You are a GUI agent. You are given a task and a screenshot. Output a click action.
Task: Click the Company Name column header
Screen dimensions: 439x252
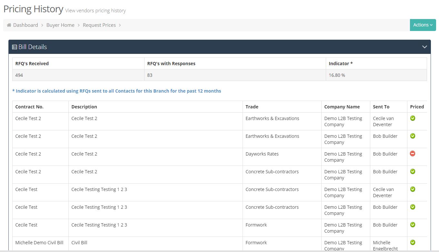point(346,107)
